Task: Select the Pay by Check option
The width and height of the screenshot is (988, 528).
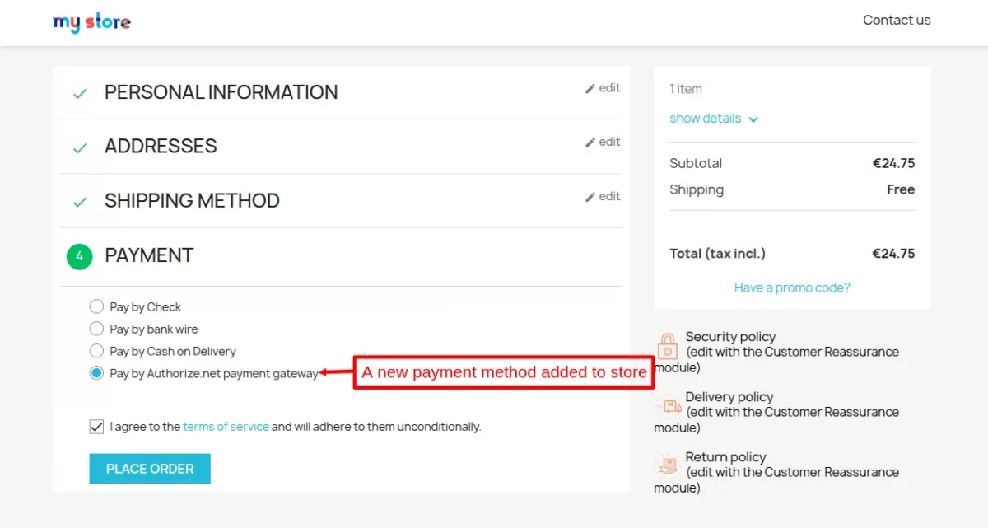Action: click(x=96, y=306)
